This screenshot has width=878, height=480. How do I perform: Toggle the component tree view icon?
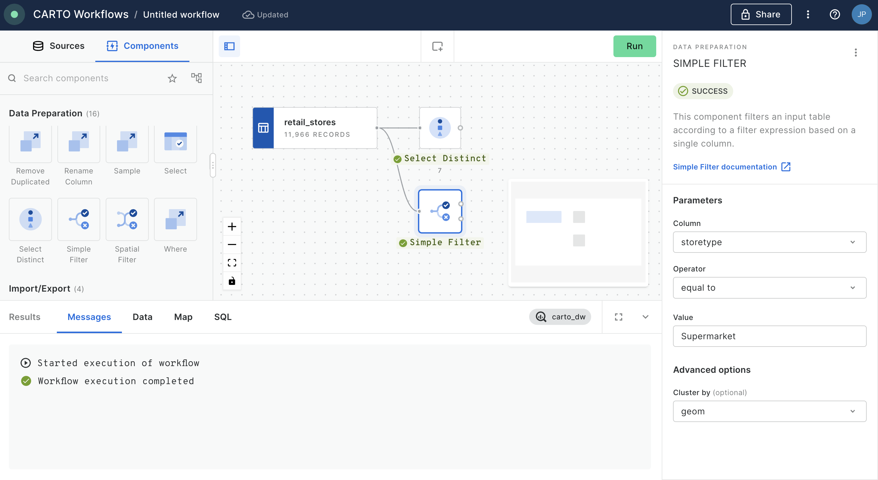(x=196, y=78)
